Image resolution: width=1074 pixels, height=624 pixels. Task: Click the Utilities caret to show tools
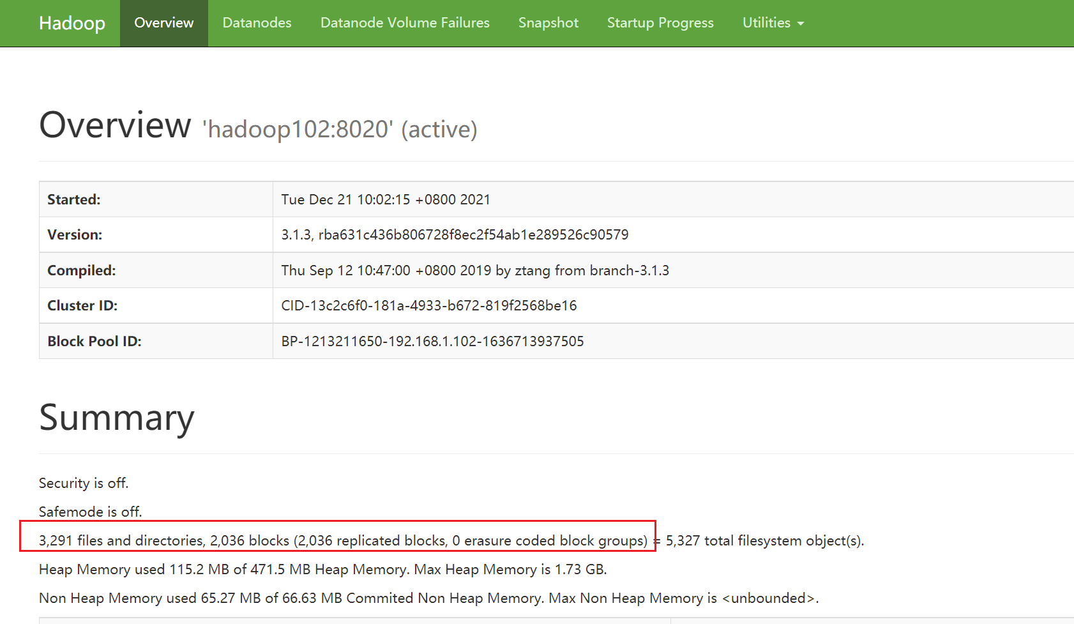tap(801, 23)
